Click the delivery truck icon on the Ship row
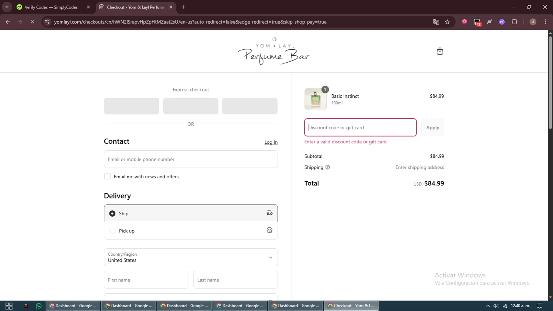Image resolution: width=553 pixels, height=311 pixels. pos(269,213)
